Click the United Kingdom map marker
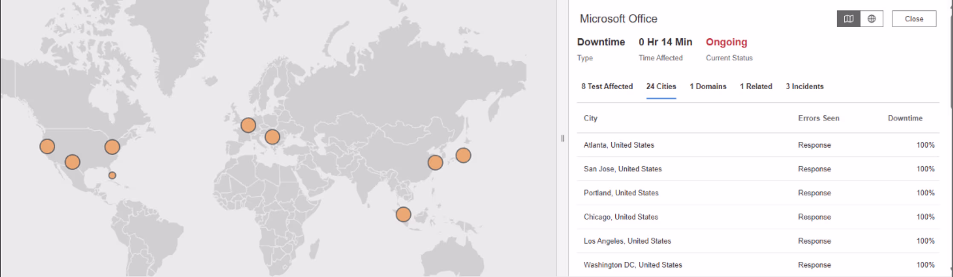This screenshot has width=953, height=277. (x=248, y=125)
